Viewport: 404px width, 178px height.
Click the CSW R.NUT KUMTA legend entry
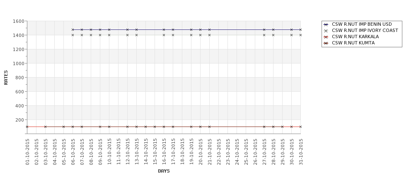click(349, 43)
